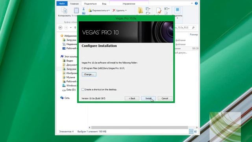
Task: Click Change to pick another install folder
Action: pos(89,75)
